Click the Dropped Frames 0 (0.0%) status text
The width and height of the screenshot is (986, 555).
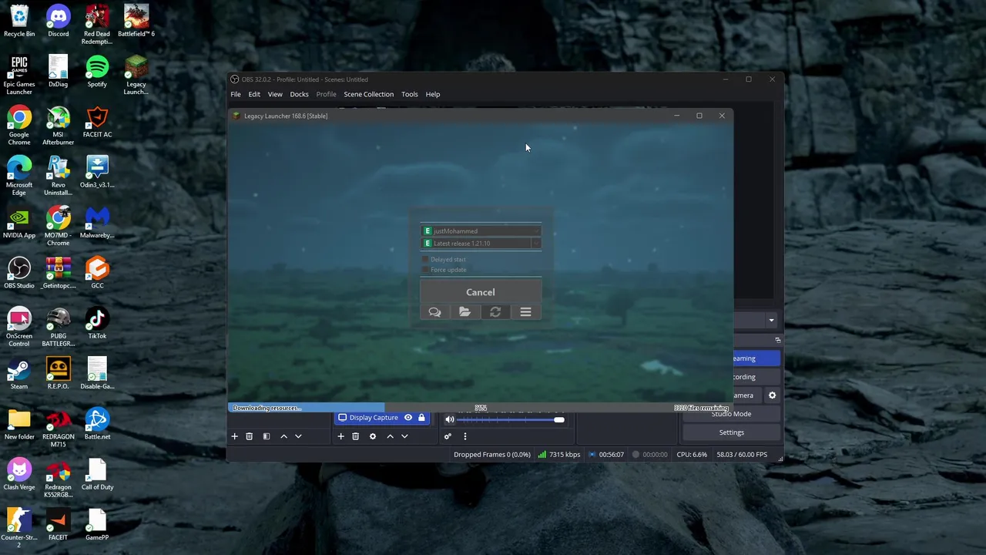pyautogui.click(x=491, y=455)
